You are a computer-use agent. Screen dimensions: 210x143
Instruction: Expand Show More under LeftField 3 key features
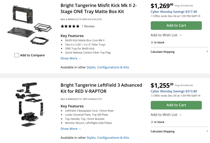tap(71, 129)
